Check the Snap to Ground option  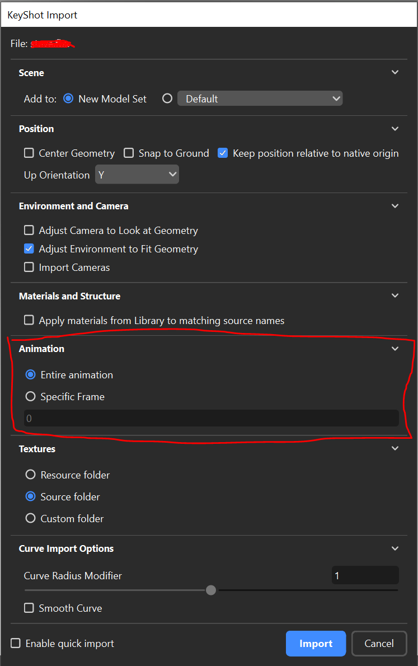(x=129, y=153)
